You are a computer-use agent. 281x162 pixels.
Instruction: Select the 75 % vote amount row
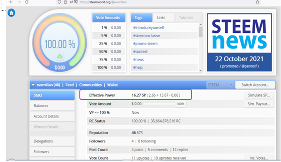109,60
